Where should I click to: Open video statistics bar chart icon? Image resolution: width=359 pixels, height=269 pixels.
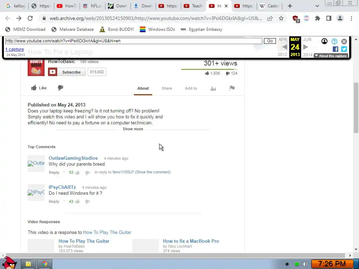click(213, 89)
